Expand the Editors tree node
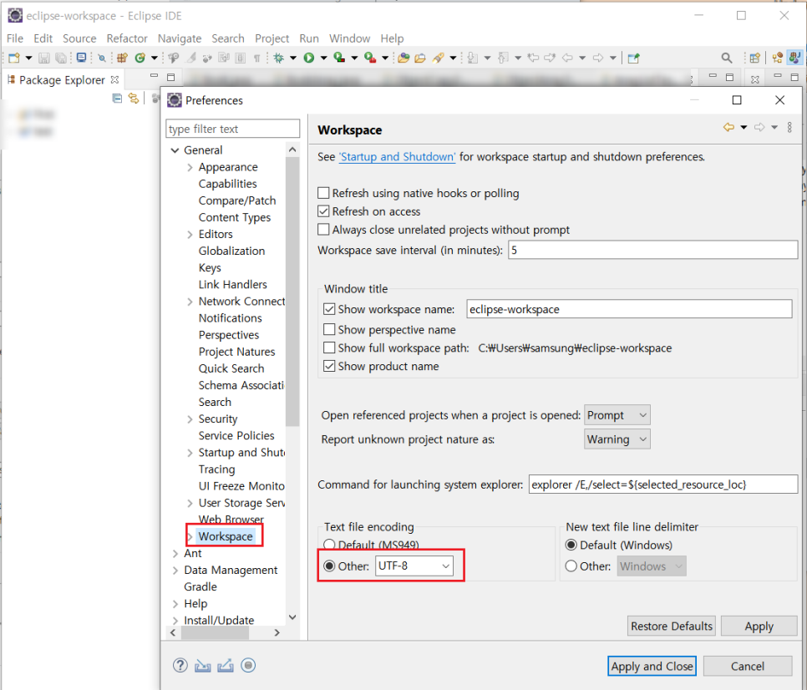This screenshot has height=690, width=807. pos(190,234)
